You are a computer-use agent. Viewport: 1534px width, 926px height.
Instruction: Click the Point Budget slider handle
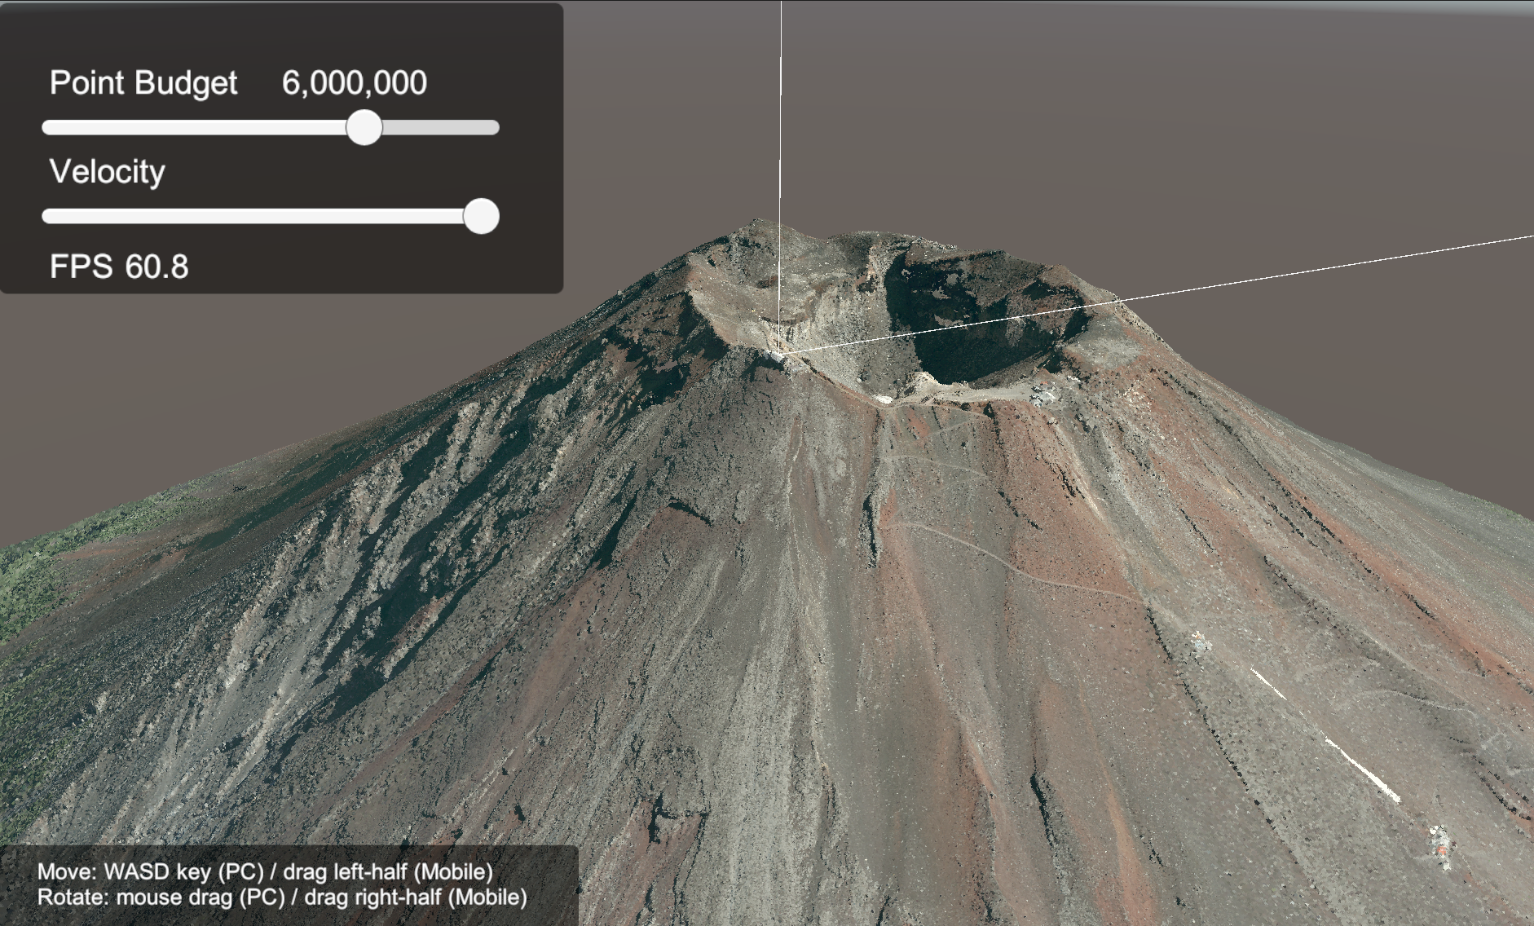click(364, 128)
